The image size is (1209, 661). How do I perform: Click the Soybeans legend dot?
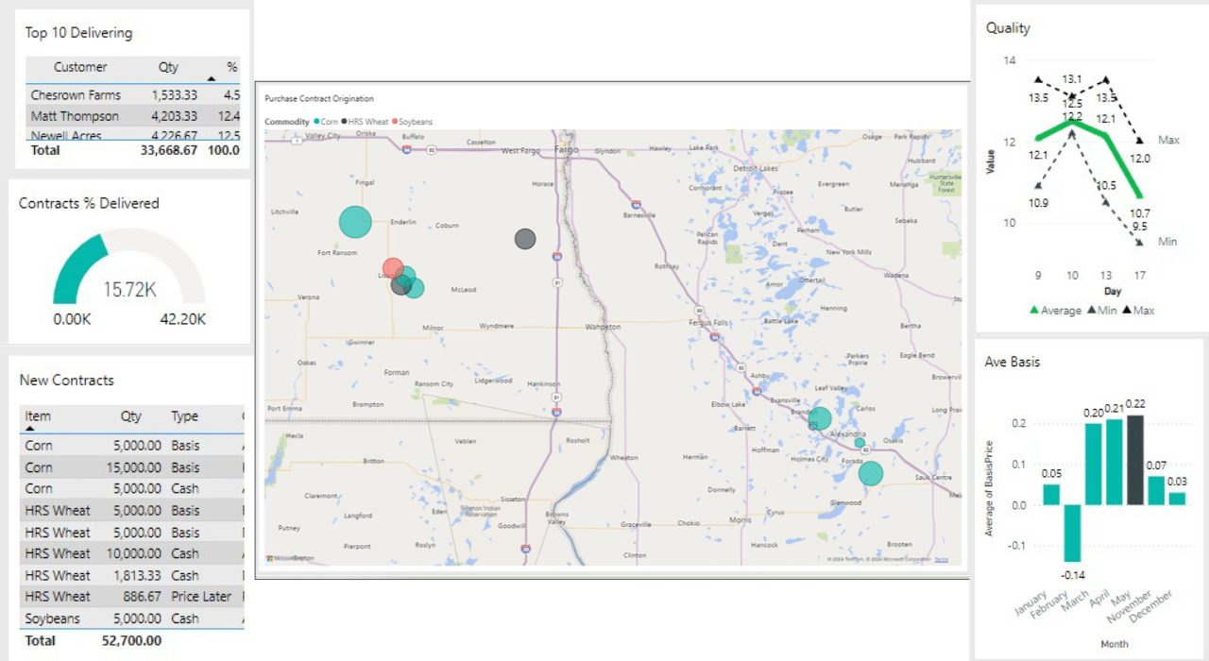pyautogui.click(x=398, y=122)
